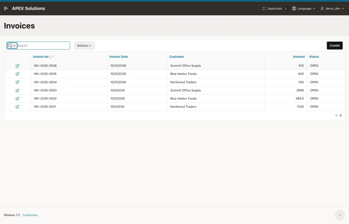Select cell INV-2026-0002
The image size is (349, 224).
[x=45, y=98]
